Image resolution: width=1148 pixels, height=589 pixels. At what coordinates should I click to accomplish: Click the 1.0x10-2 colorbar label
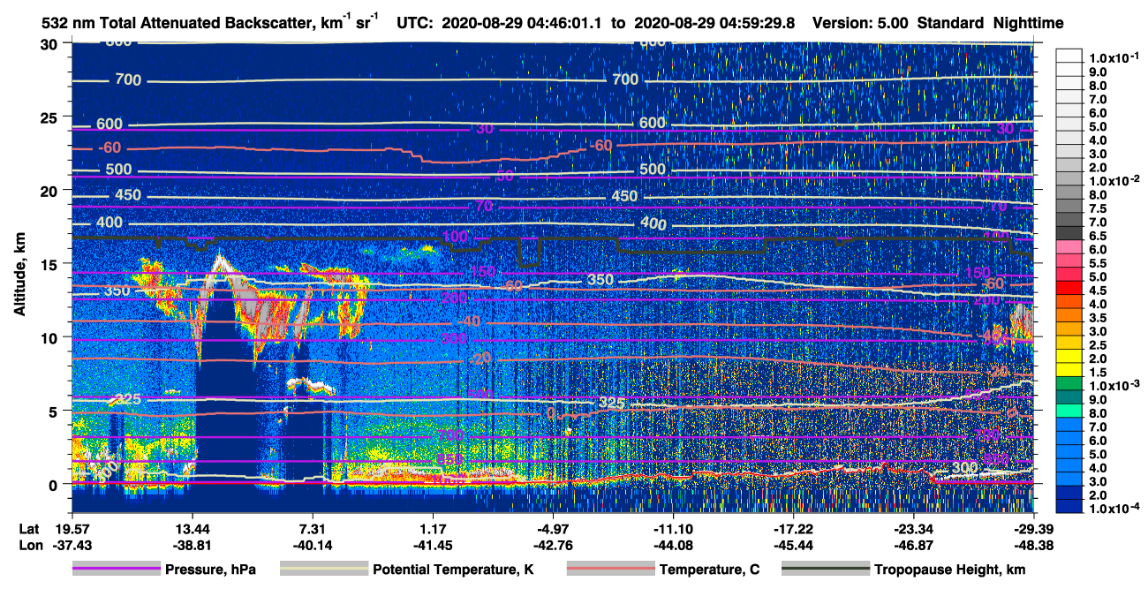pos(1115,181)
